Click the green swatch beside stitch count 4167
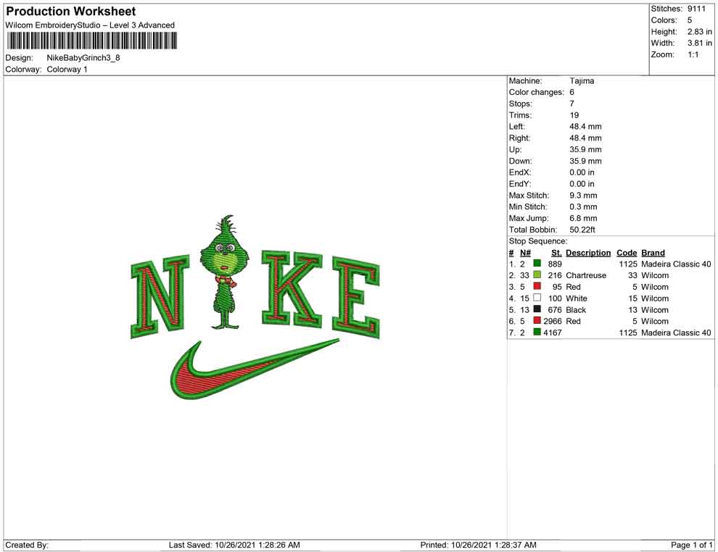 pyautogui.click(x=537, y=332)
